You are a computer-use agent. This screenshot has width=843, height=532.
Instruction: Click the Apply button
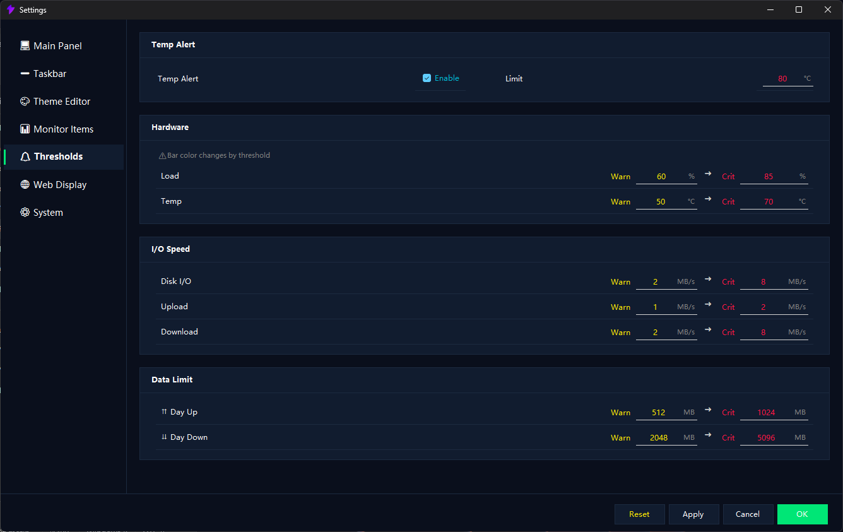tap(693, 514)
